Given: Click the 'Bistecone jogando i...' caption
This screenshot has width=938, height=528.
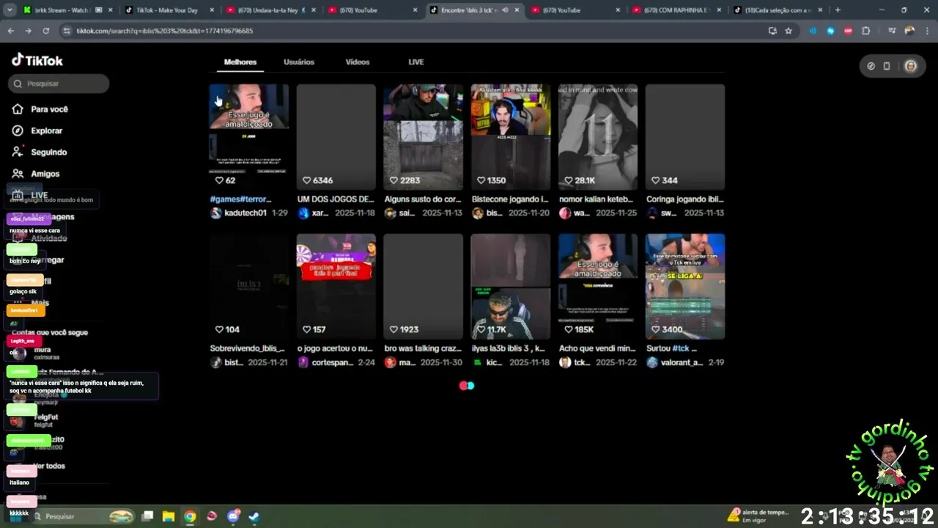Looking at the screenshot, I should (510, 199).
